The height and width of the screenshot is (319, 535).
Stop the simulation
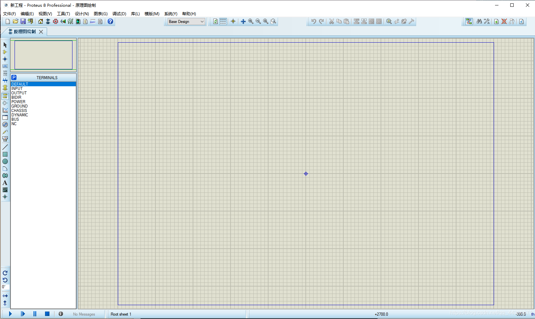pos(47,314)
